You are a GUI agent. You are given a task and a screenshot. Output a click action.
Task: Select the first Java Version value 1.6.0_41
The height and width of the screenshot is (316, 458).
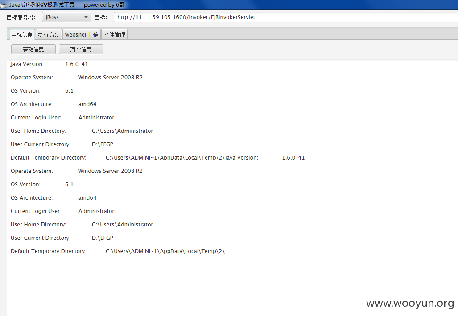(x=77, y=64)
